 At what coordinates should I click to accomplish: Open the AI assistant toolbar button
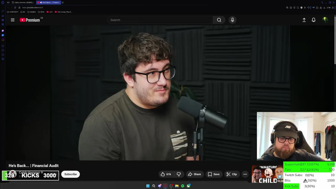(329, 8)
